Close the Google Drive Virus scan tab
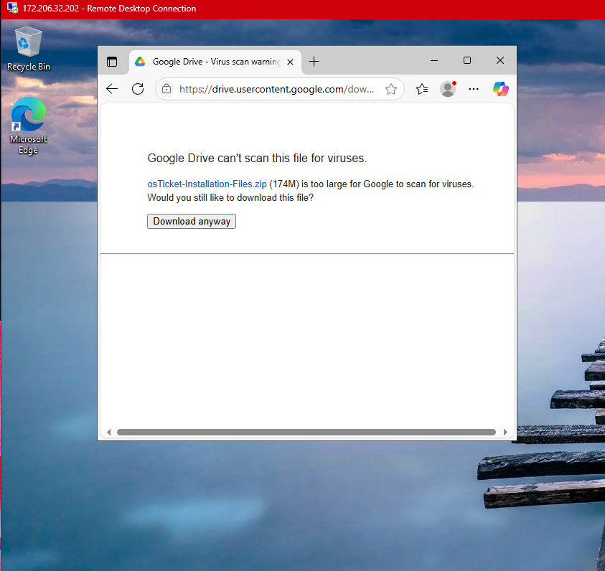Screen dimensions: 605x571 point(290,62)
